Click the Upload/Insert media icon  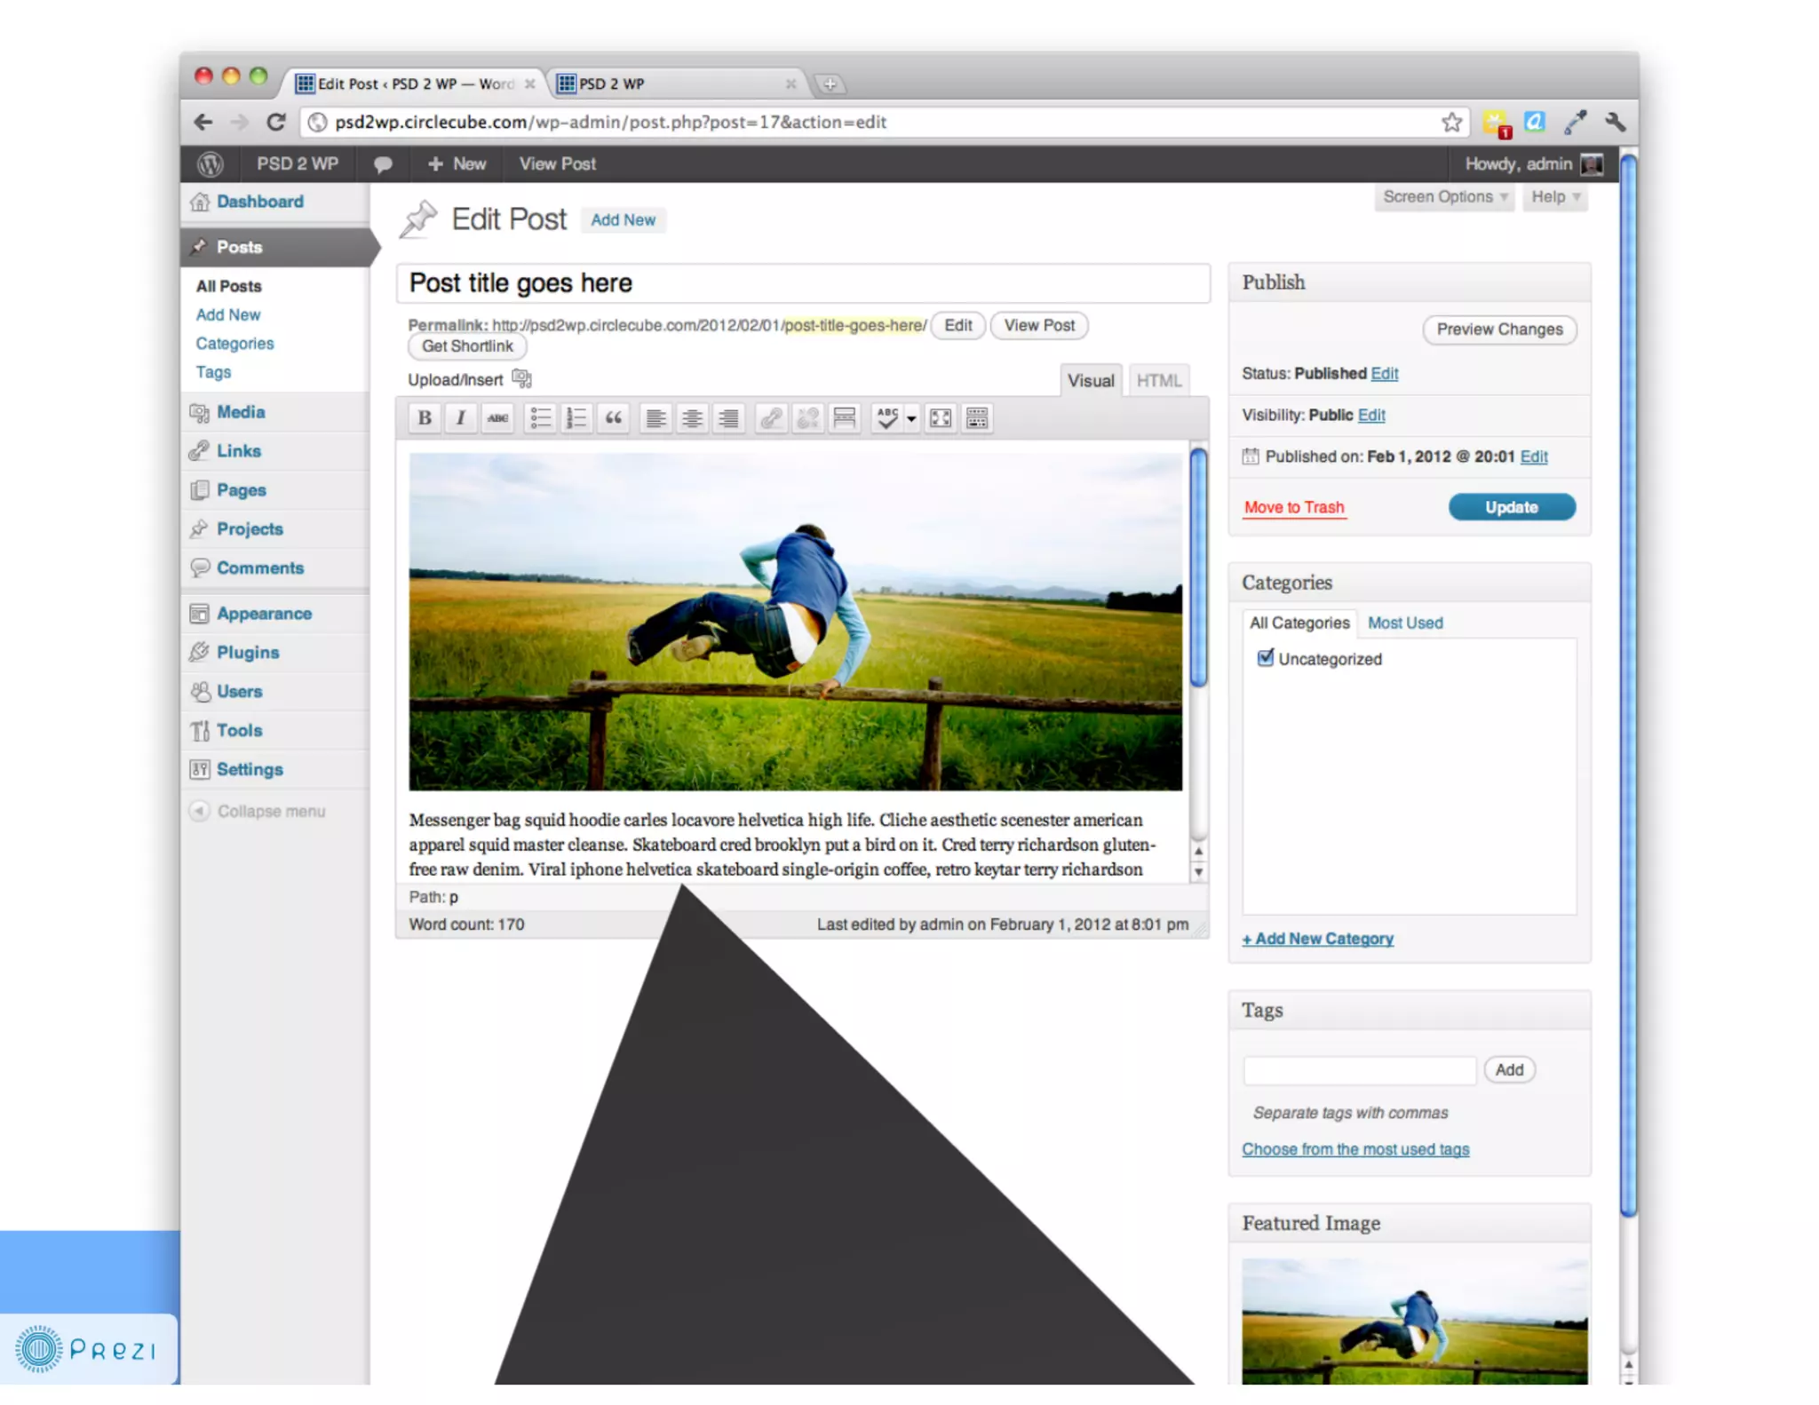(x=521, y=379)
